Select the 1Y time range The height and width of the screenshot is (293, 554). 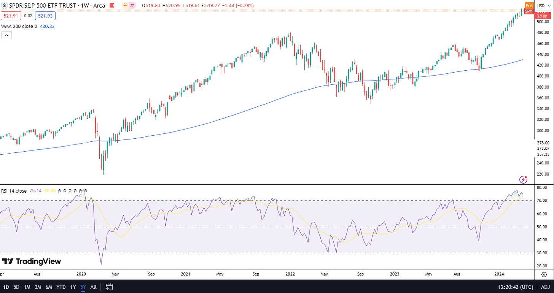(73, 287)
